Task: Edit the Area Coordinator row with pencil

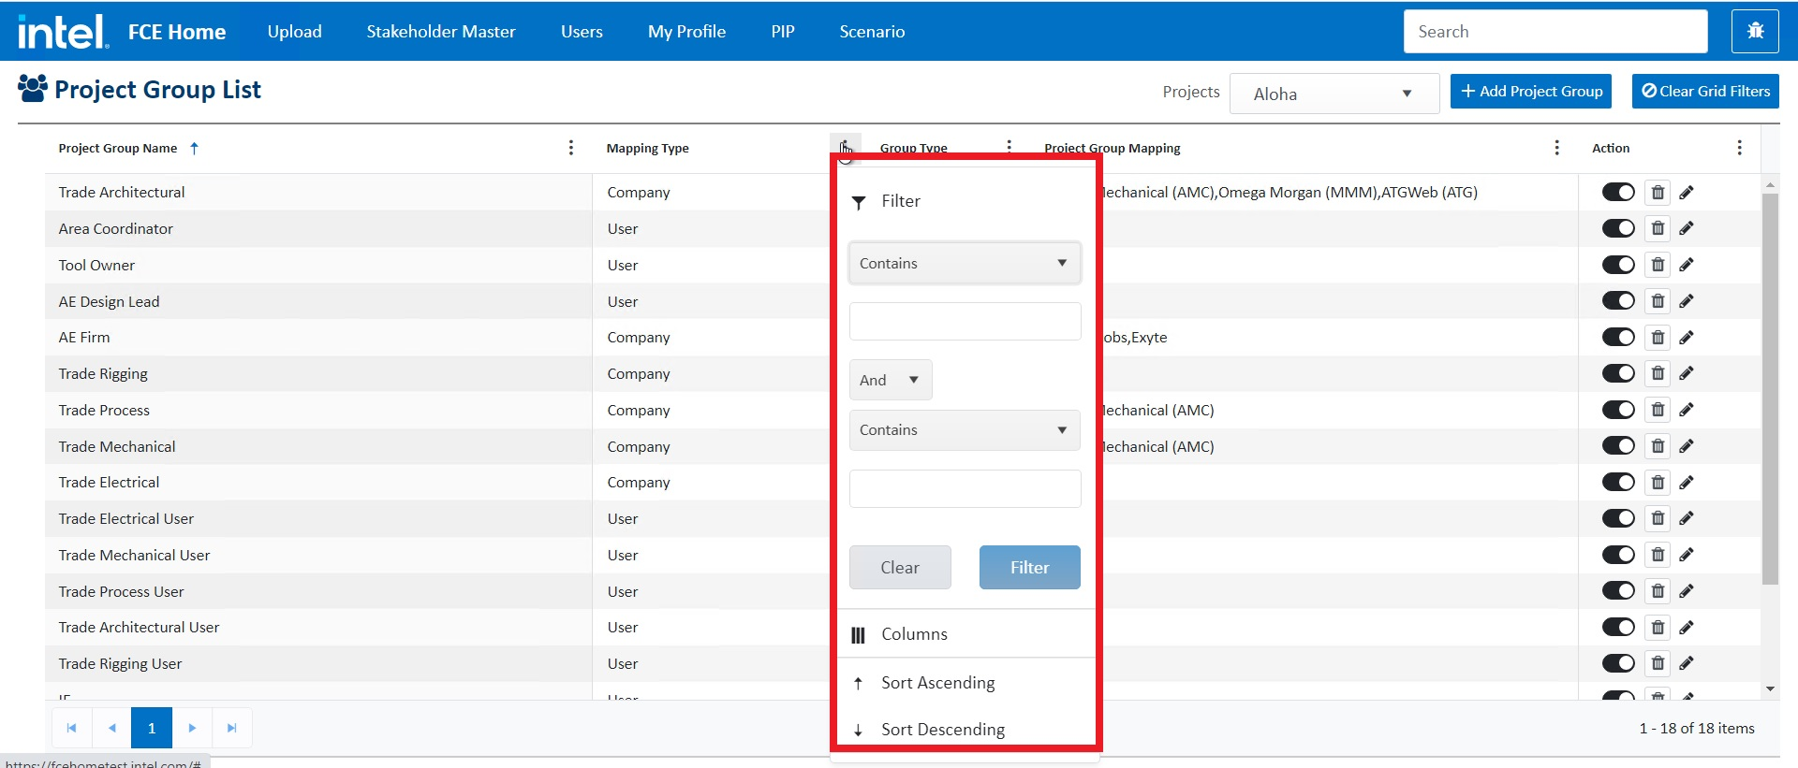Action: click(x=1687, y=228)
